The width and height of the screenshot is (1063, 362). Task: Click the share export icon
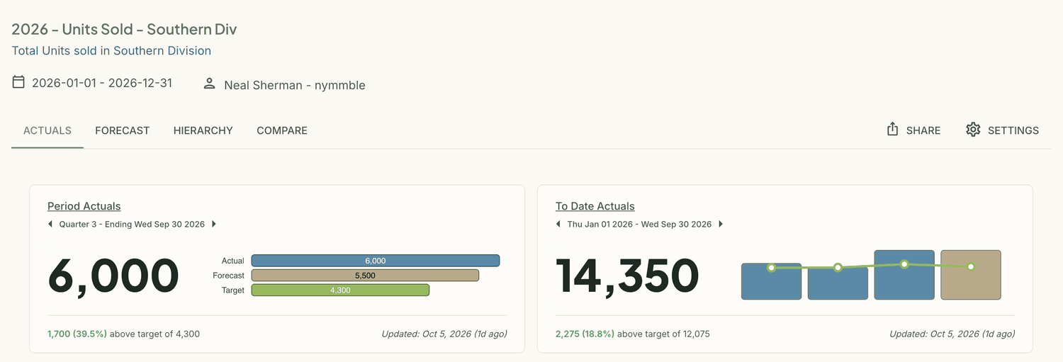point(893,129)
